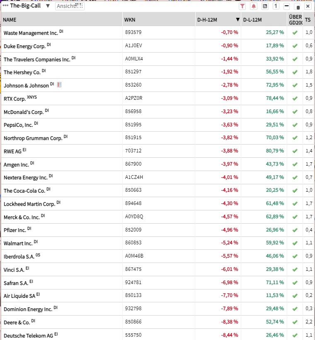Open the Ansicht view selector
The height and width of the screenshot is (340, 315).
(69, 6)
